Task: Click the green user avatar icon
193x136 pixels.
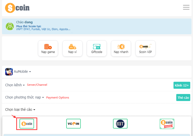Action: 10,26
